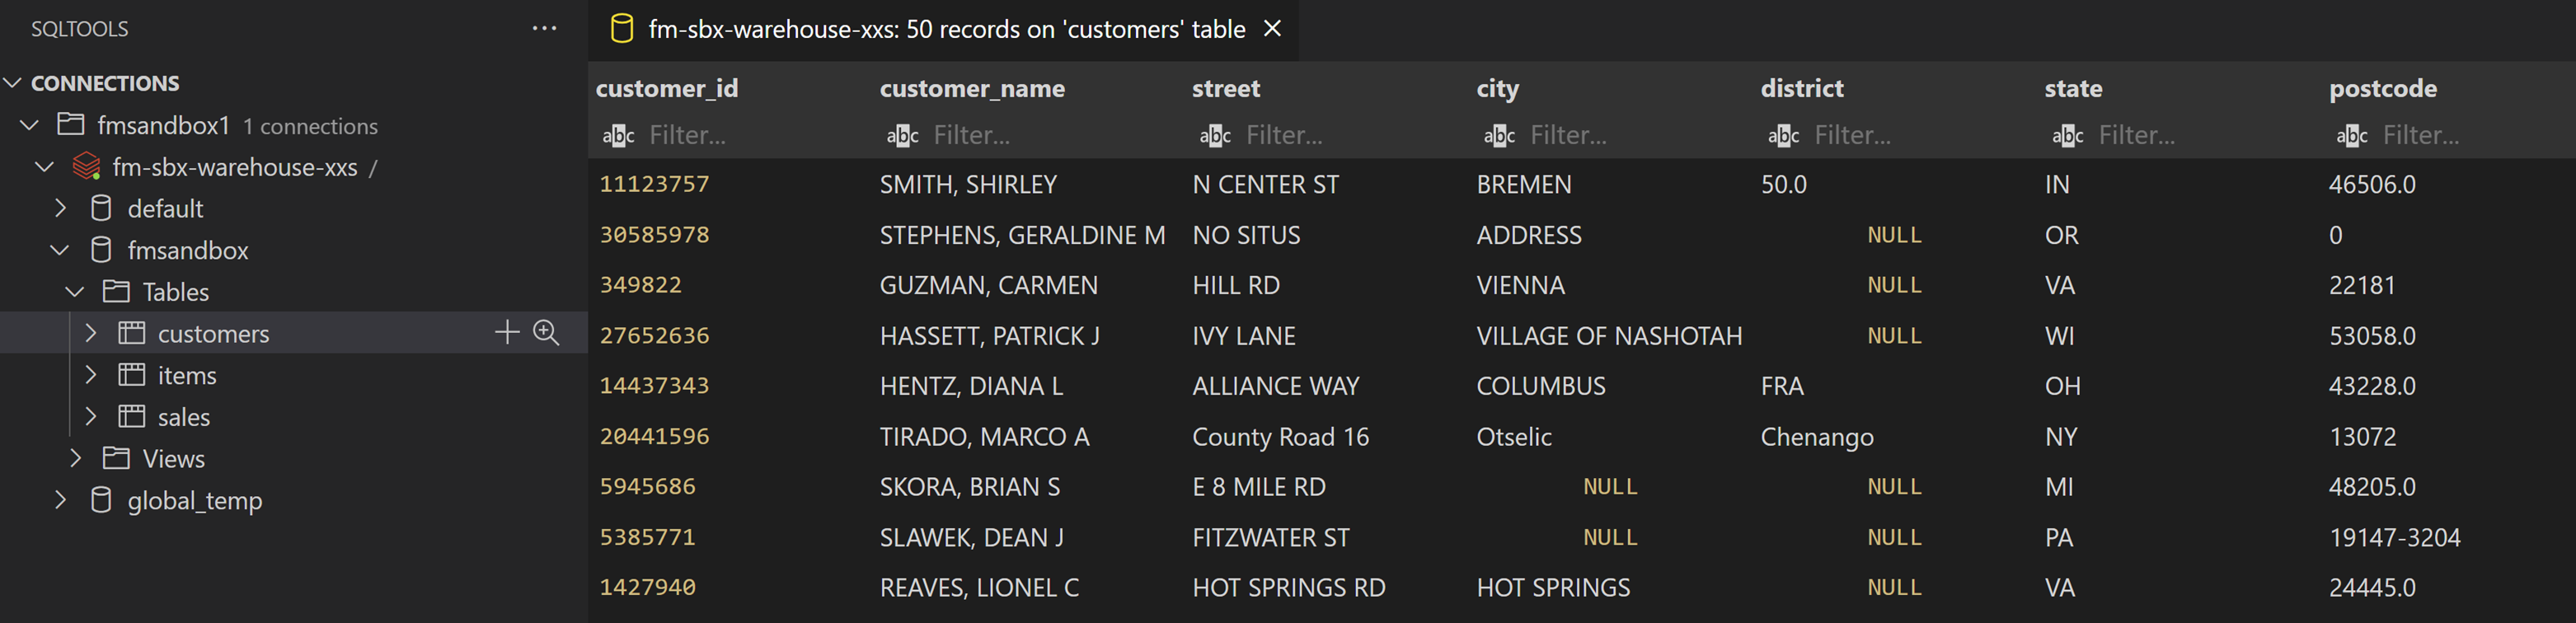Close the customers results tab
Screen dimensions: 2576x623
coord(1272,29)
